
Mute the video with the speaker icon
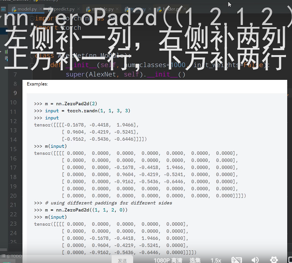[255, 260]
